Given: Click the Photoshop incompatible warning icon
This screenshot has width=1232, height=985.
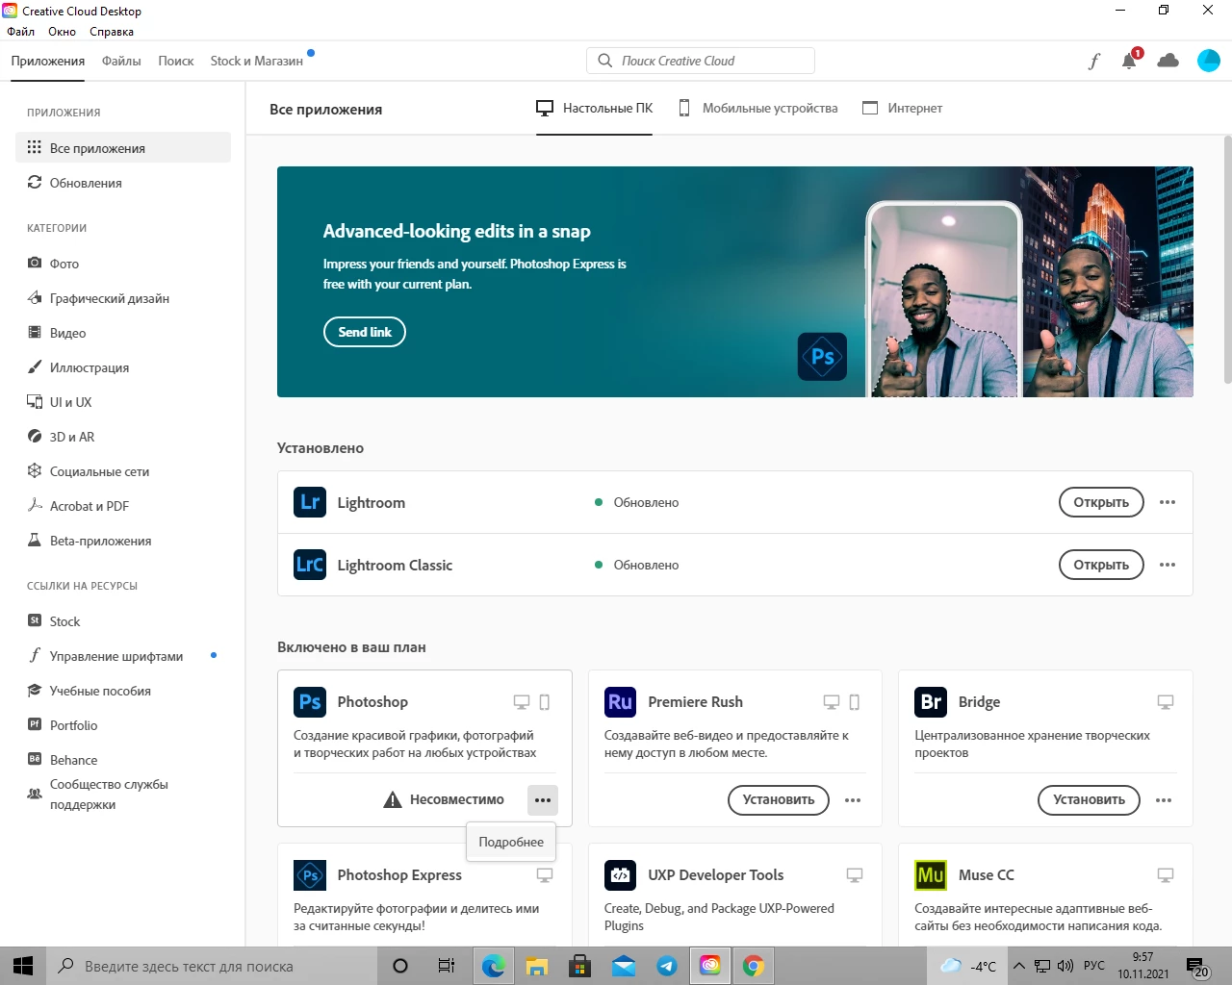Looking at the screenshot, I should coord(393,799).
